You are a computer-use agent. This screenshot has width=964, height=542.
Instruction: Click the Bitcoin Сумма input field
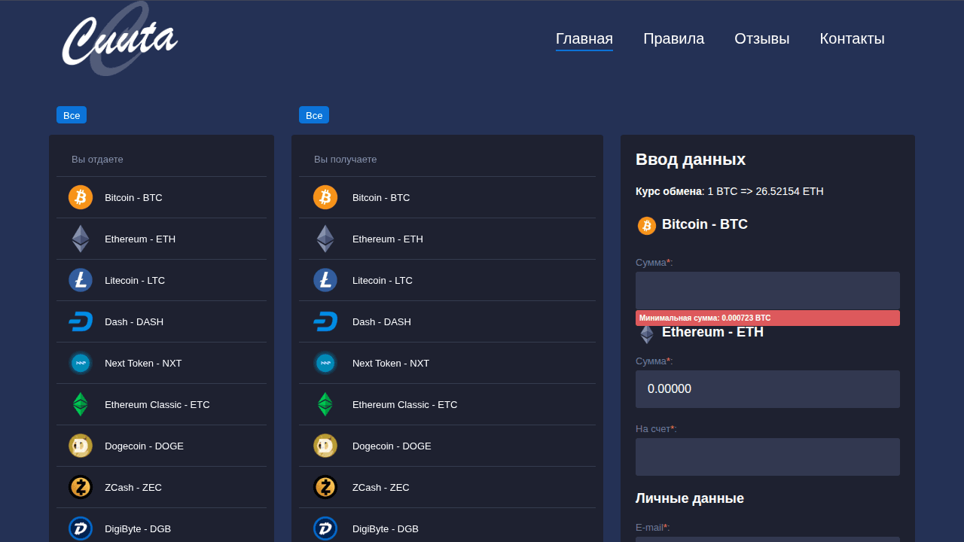coord(767,291)
